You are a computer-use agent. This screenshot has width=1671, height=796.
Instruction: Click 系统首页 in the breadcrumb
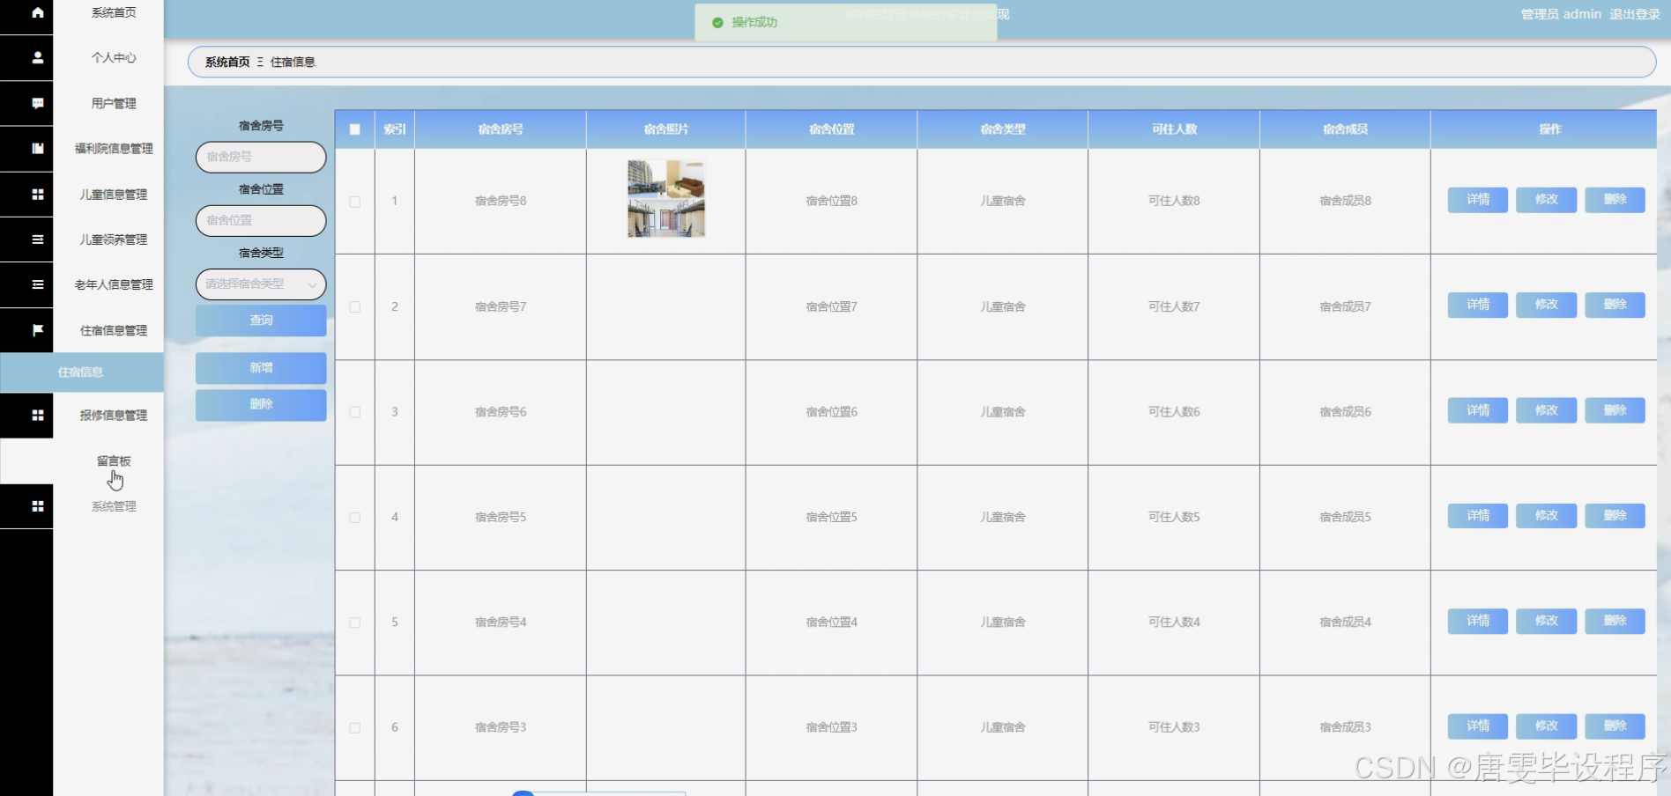point(227,62)
